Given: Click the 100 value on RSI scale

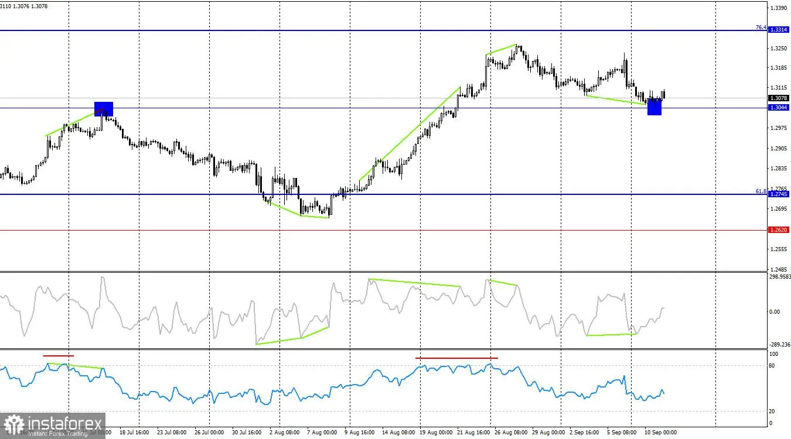Looking at the screenshot, I should [x=774, y=354].
